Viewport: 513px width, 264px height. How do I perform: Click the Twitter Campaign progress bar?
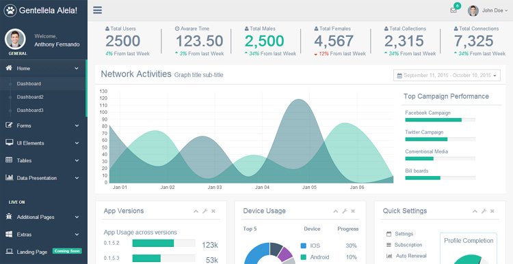pyautogui.click(x=440, y=139)
